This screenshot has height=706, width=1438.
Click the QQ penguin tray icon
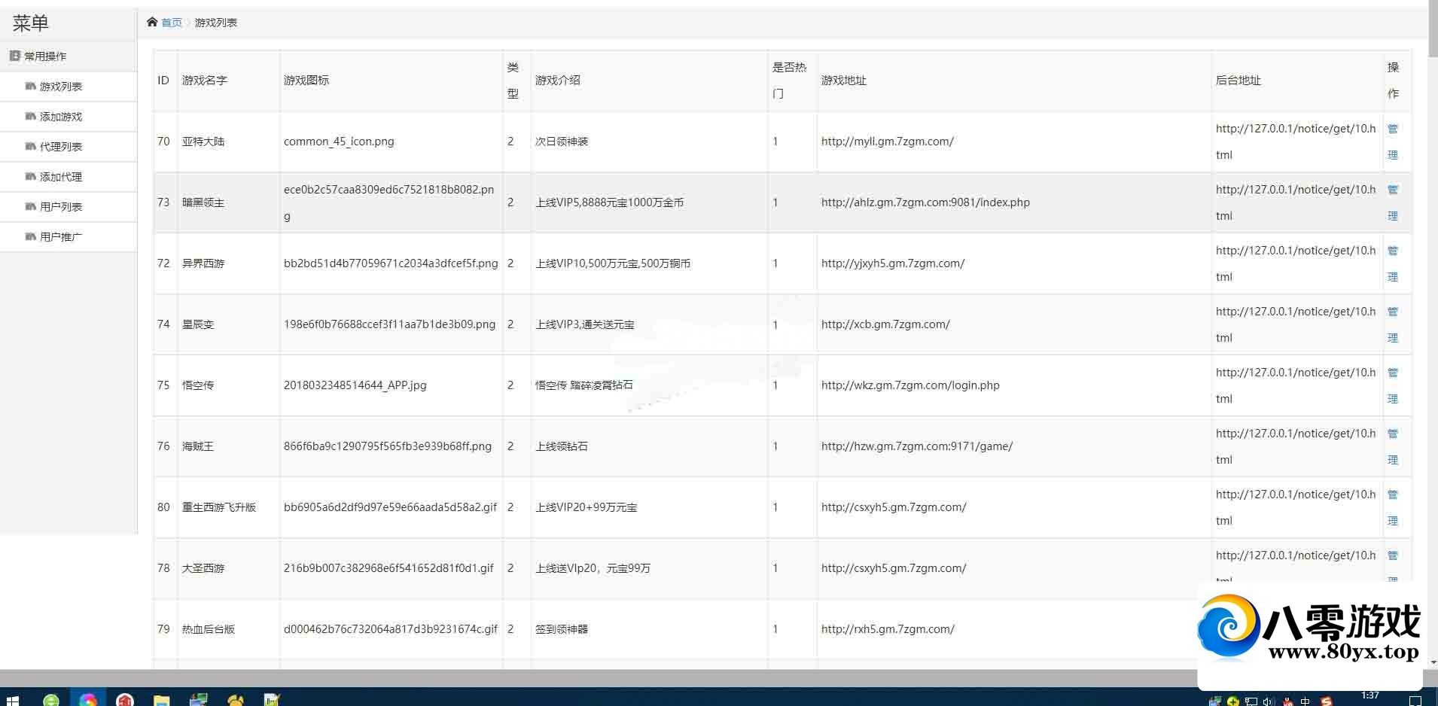(x=1288, y=701)
